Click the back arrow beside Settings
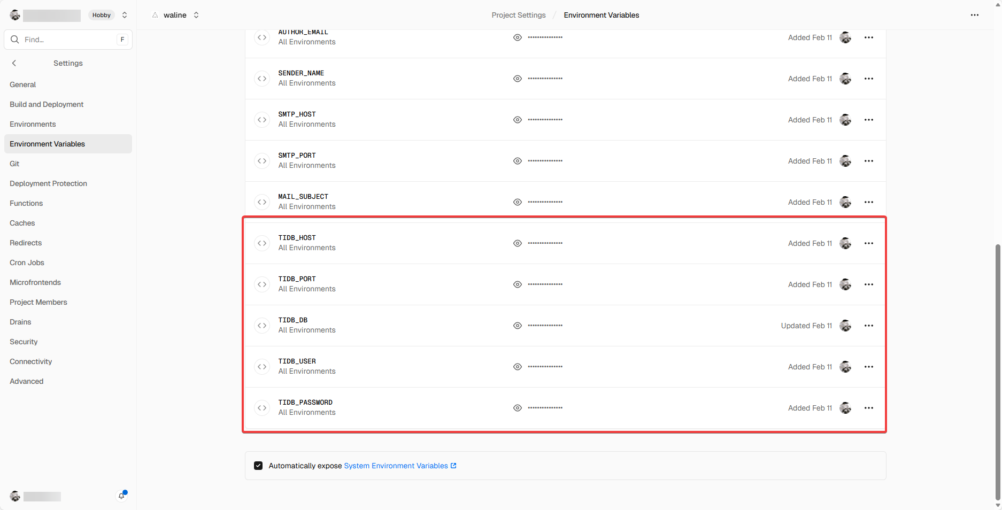 click(x=14, y=63)
